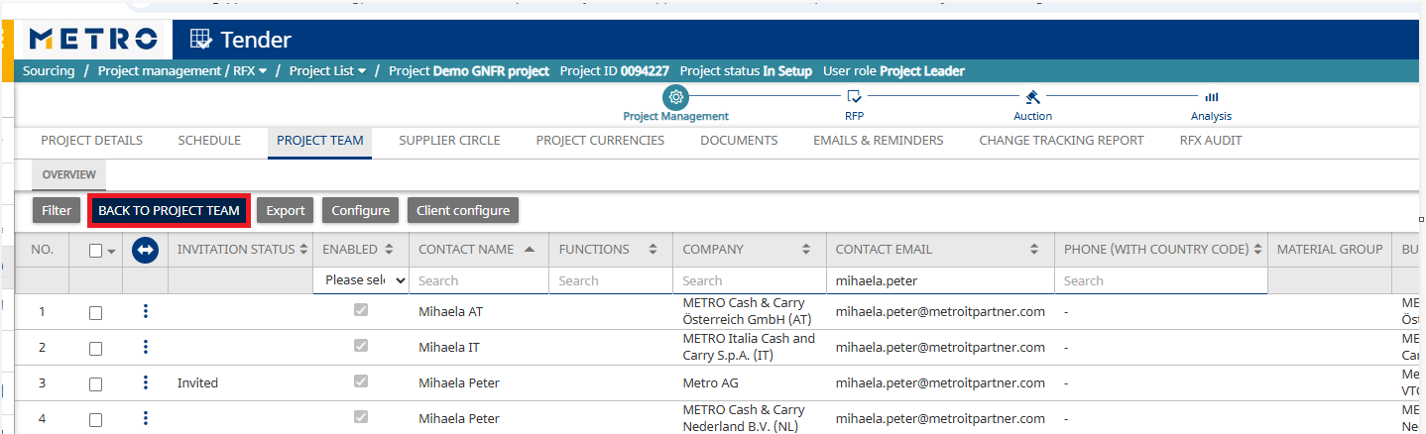Sort by Invitation Status column arrows
Screen dimensions: 1426x434
click(x=304, y=250)
